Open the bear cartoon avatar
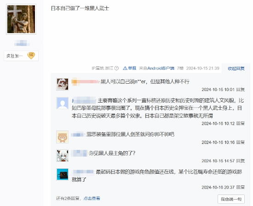Screen dimensions: 253x206 pyautogui.click(x=63, y=137)
